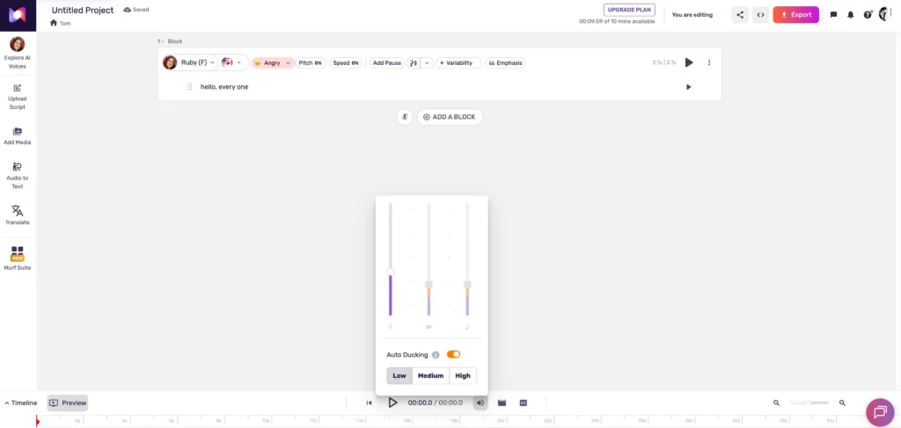Click the zoom in magnifier on timeline
The image size is (901, 428).
pyautogui.click(x=842, y=403)
